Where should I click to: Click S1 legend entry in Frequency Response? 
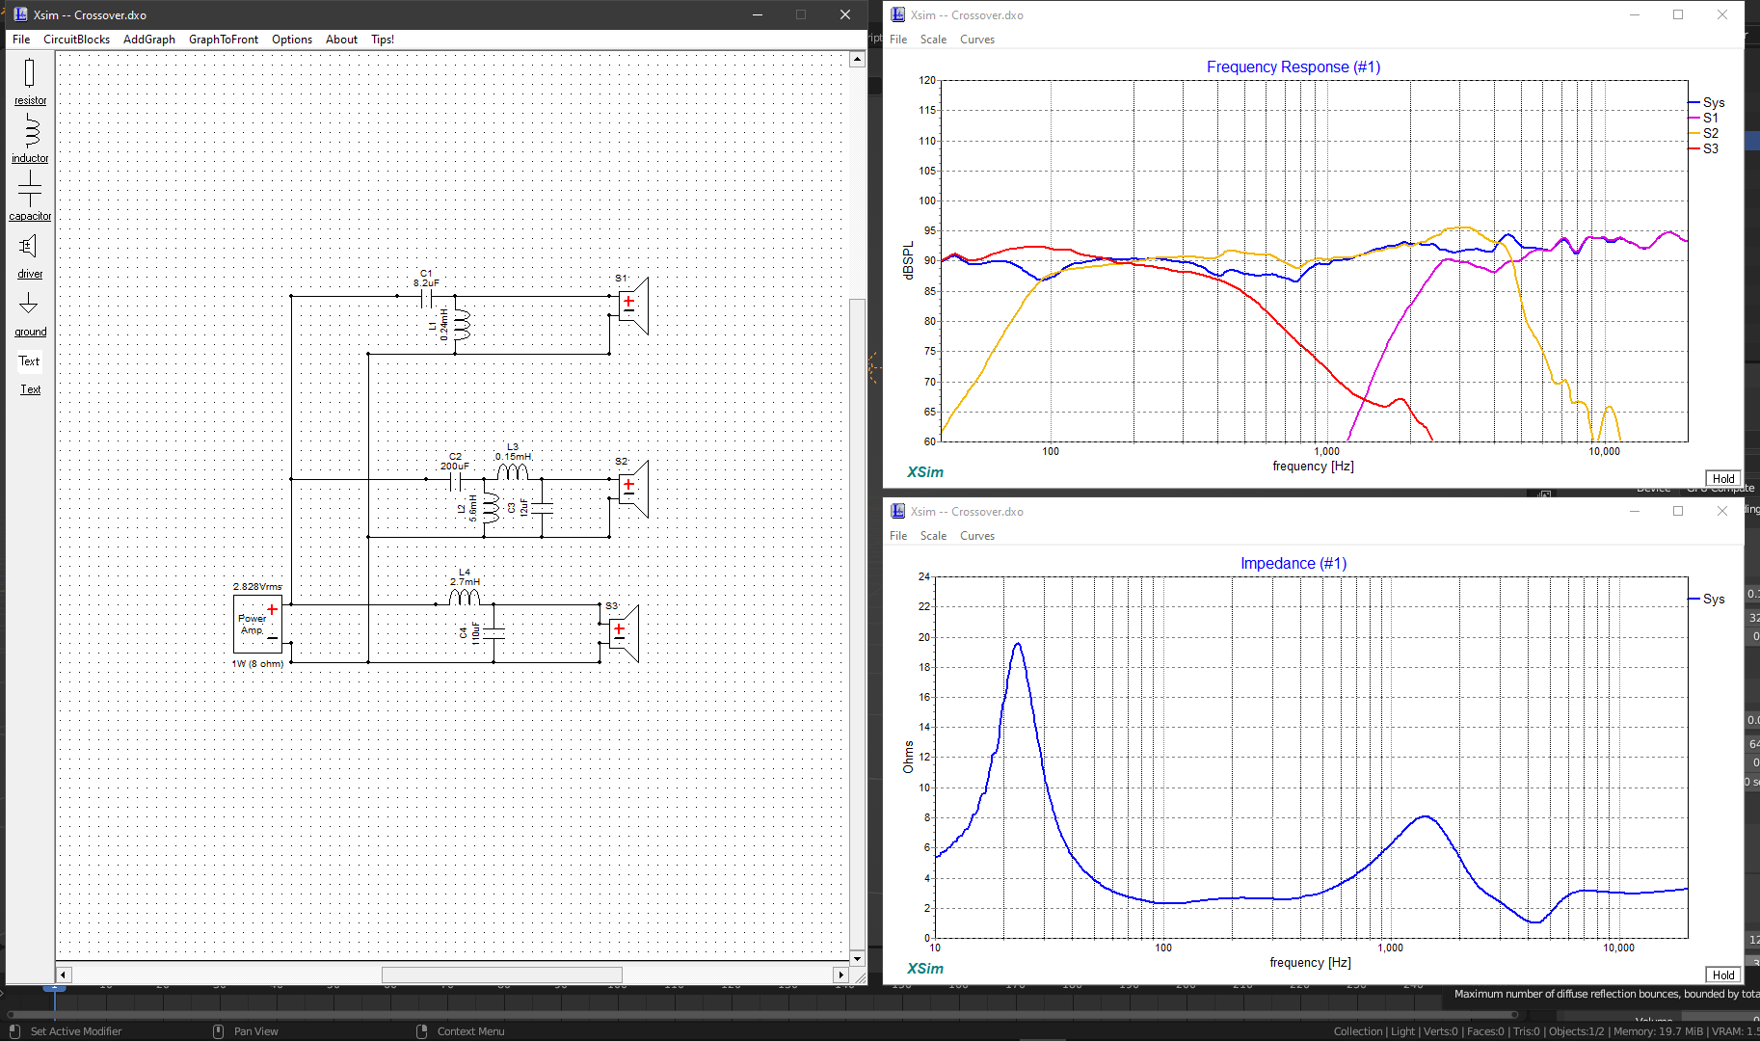coord(1704,118)
